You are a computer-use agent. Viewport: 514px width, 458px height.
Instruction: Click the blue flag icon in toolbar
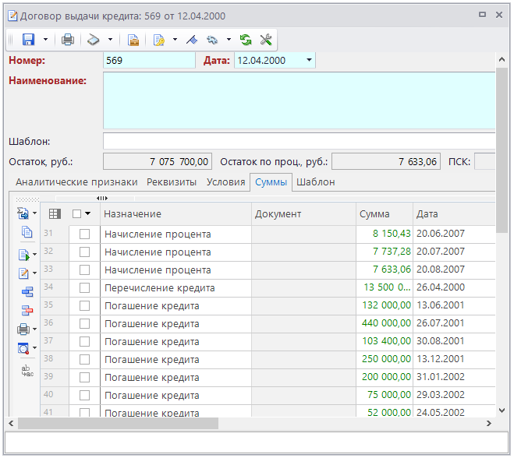(x=191, y=39)
